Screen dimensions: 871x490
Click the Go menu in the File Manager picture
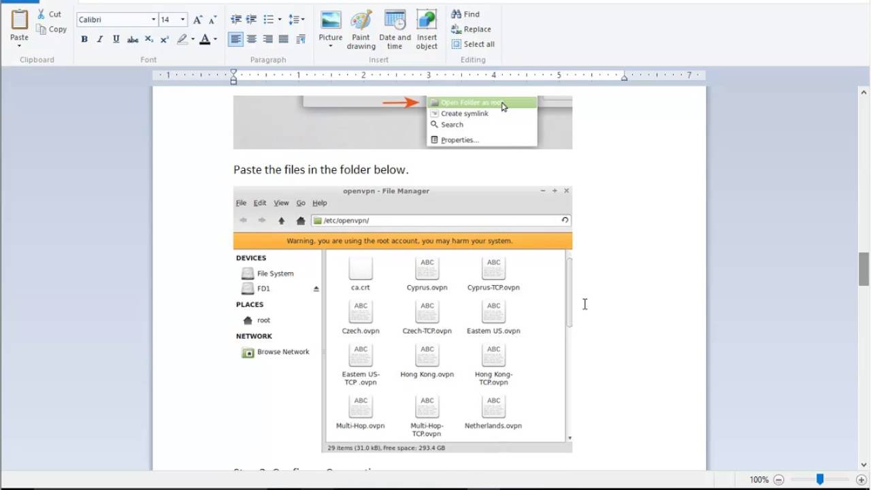point(301,203)
